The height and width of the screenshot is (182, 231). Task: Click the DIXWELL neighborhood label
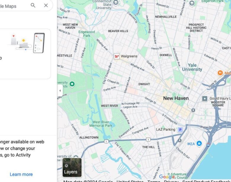166,55
